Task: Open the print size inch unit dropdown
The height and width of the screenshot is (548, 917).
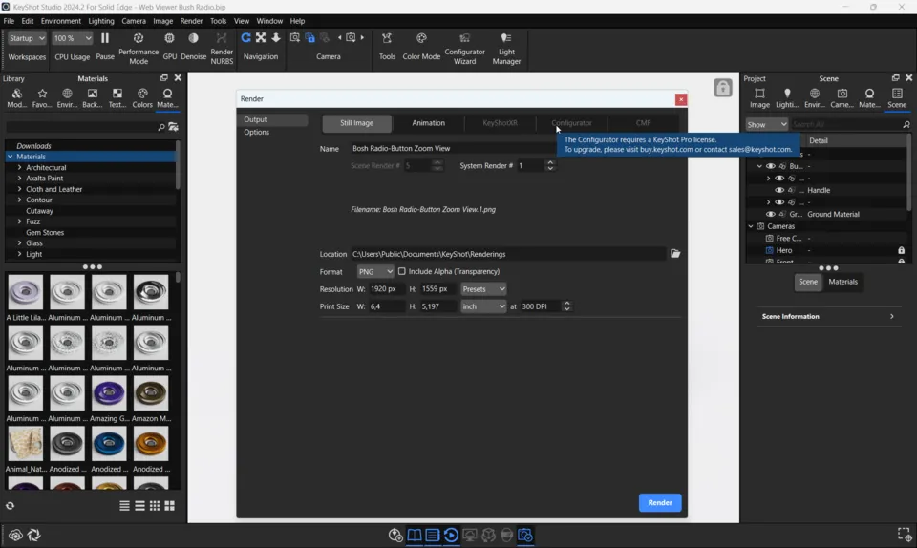Action: point(483,306)
